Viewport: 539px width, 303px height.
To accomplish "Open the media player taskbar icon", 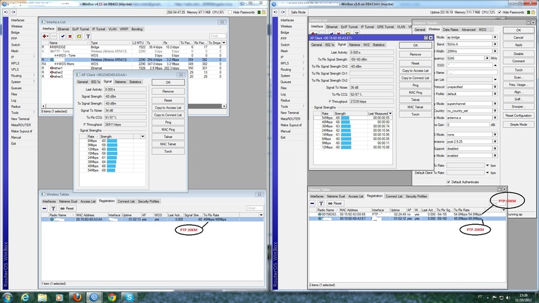I will click(59, 297).
